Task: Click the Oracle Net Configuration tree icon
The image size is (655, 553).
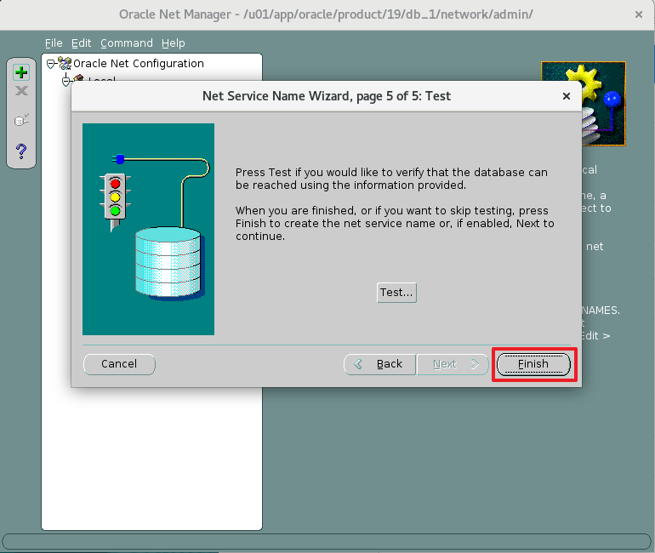Action: pos(65,64)
